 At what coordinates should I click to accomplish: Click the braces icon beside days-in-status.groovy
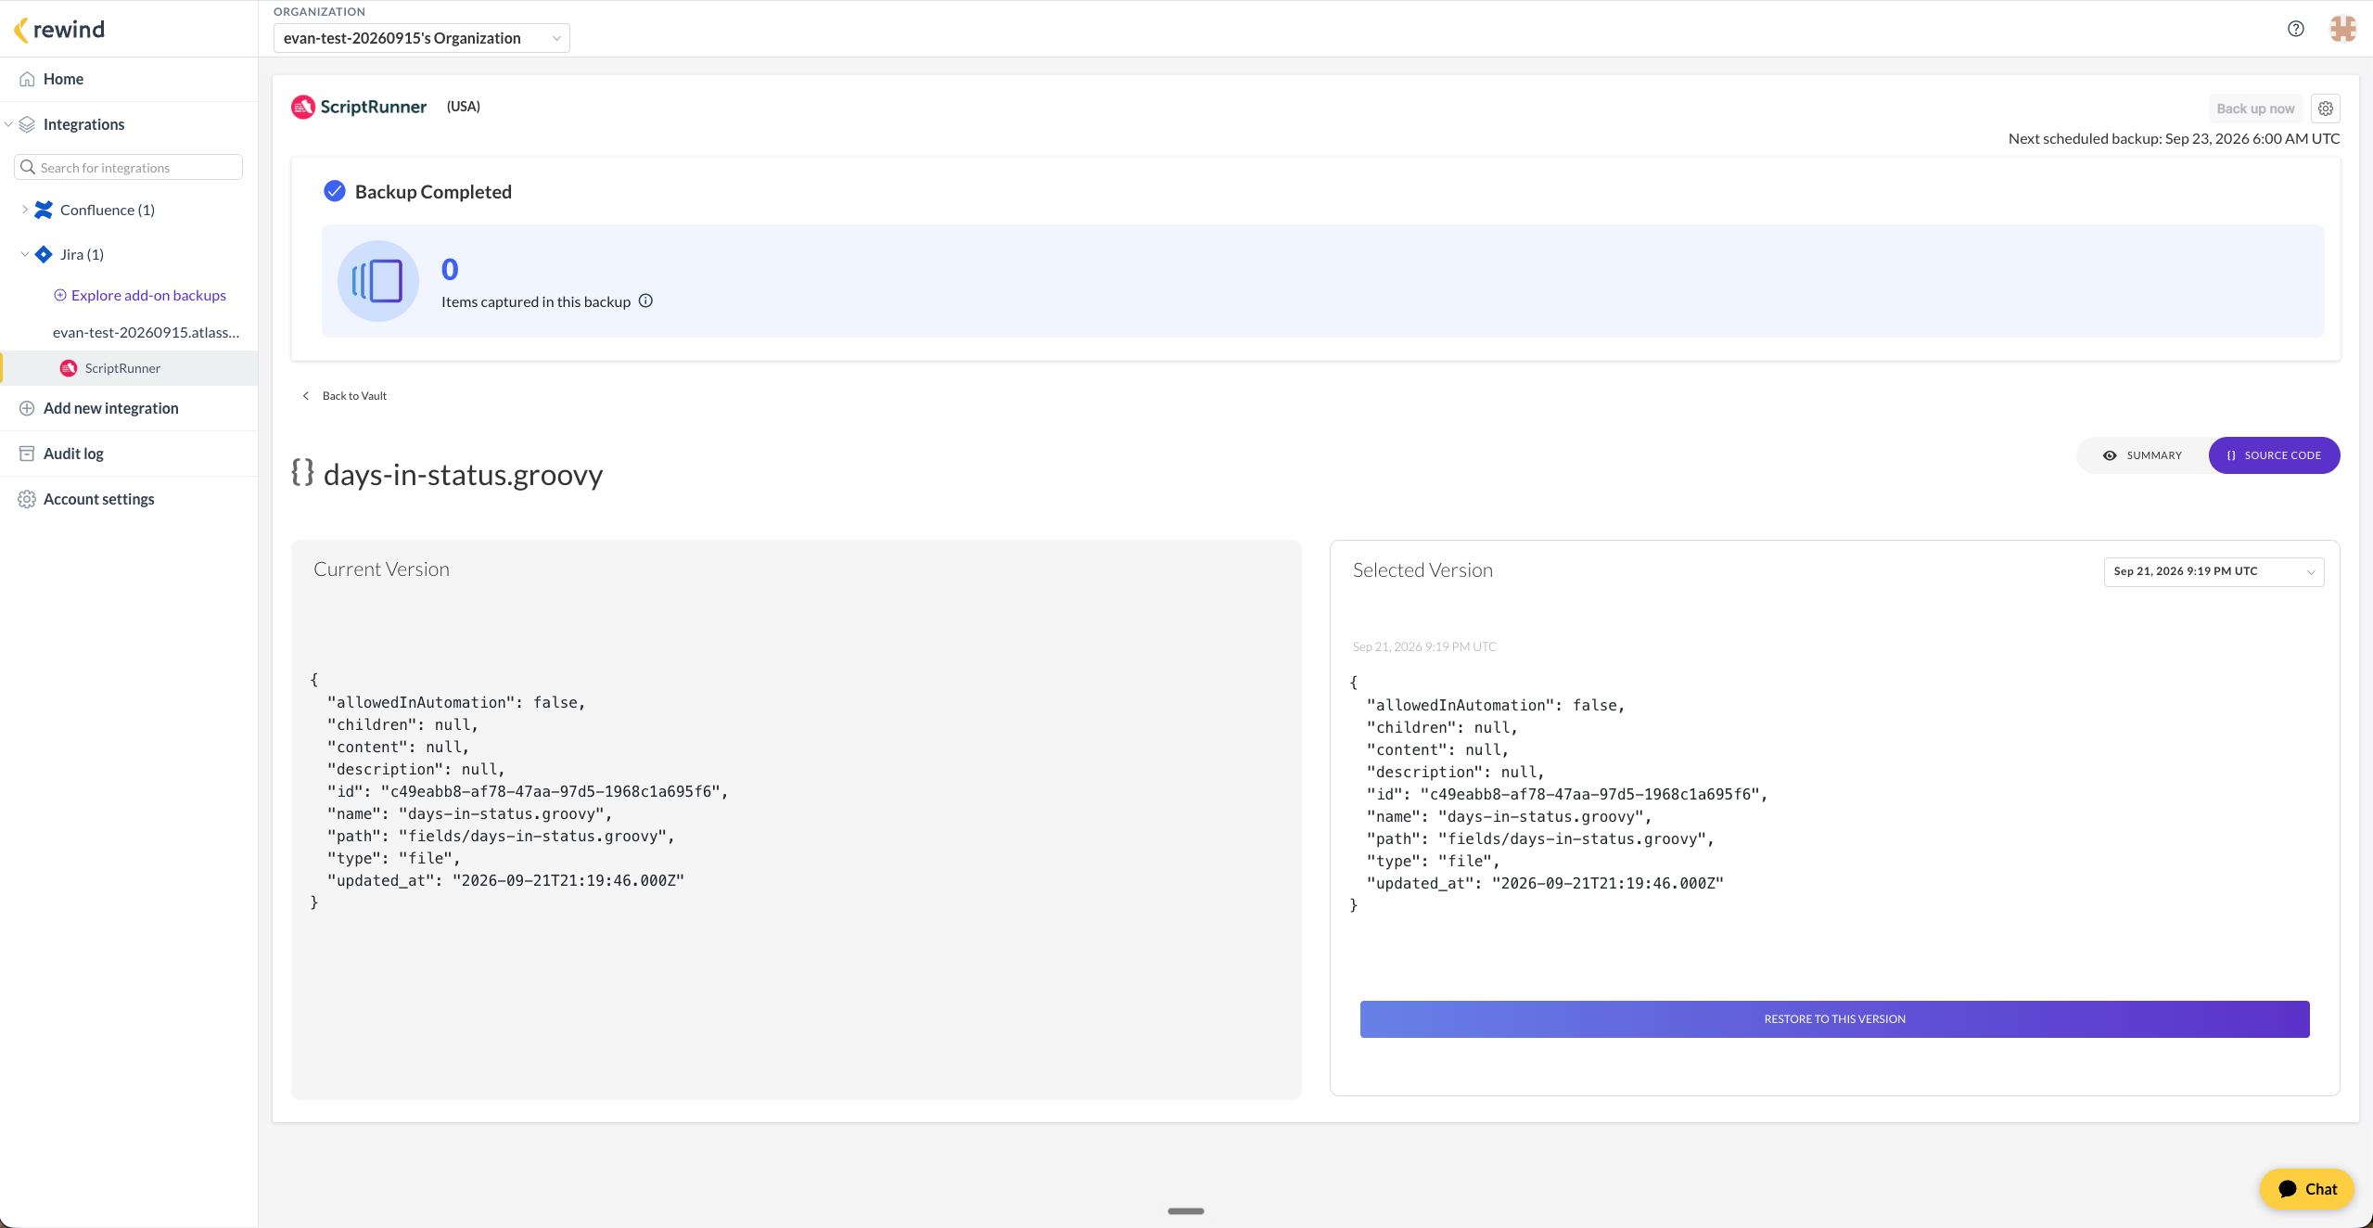point(302,472)
